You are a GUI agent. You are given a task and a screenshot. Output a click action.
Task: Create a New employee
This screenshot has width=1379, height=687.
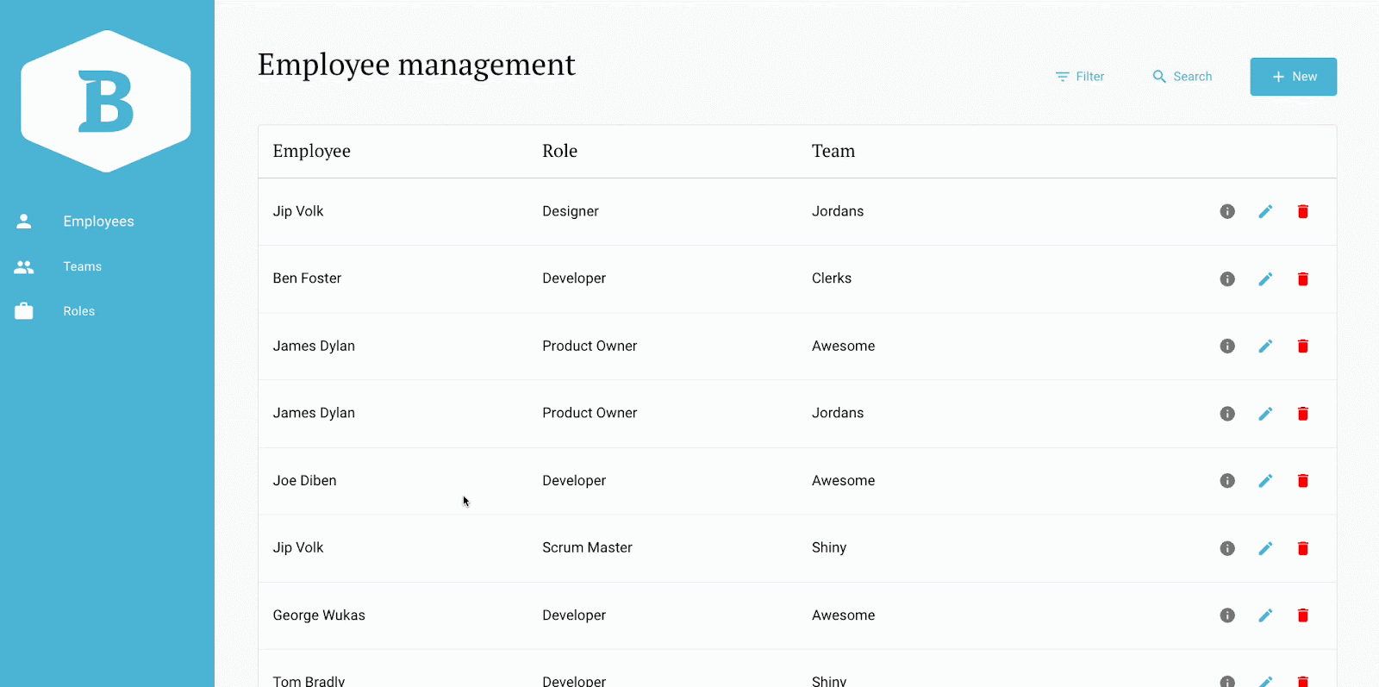click(x=1294, y=77)
